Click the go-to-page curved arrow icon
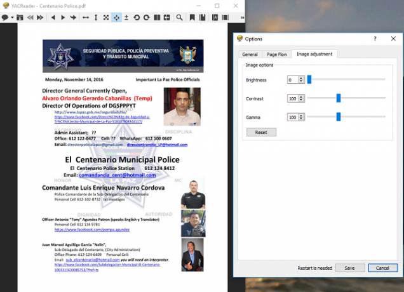 coord(73,18)
